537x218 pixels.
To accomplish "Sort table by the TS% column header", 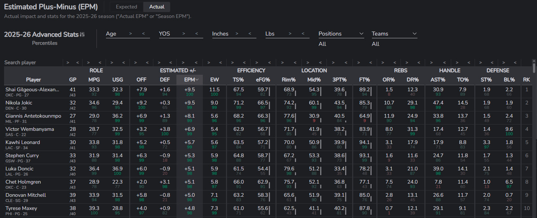I will [238, 80].
